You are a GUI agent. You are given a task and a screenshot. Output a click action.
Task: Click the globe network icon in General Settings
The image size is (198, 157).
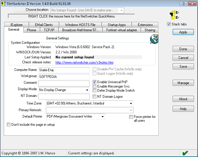[154, 39]
